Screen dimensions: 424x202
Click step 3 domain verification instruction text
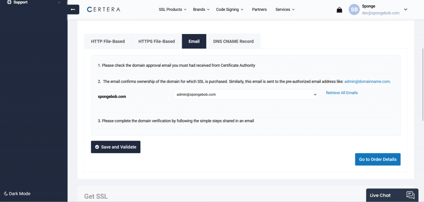[x=176, y=121]
